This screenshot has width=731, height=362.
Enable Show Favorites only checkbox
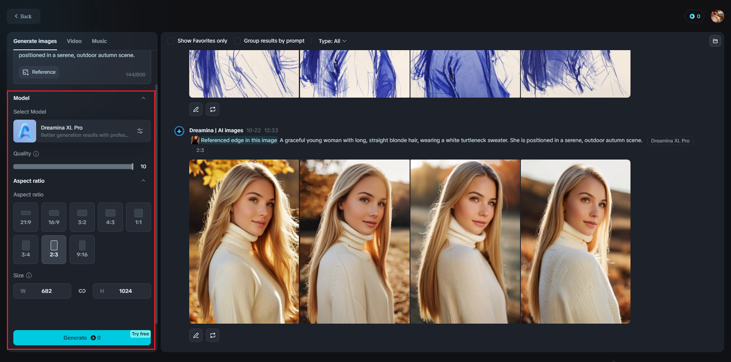(171, 41)
